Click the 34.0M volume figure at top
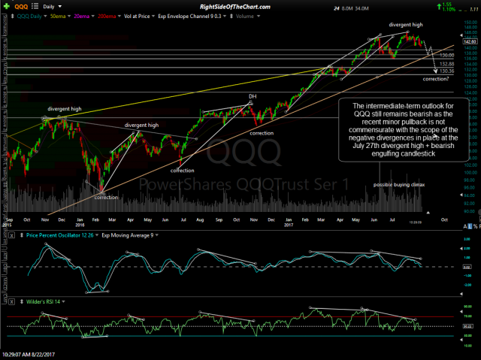This screenshot has height=360, width=481. click(x=362, y=8)
